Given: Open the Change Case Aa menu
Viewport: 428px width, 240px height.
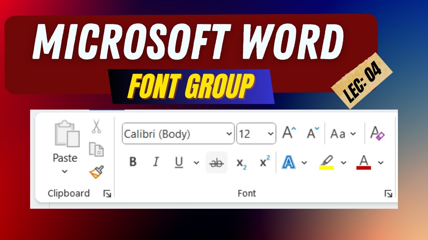Looking at the screenshot, I should tap(343, 134).
